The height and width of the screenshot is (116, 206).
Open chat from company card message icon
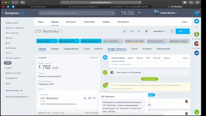tap(94, 98)
